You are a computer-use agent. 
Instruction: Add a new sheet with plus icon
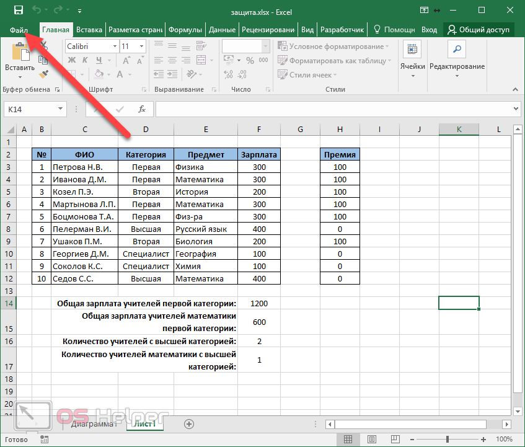189,424
